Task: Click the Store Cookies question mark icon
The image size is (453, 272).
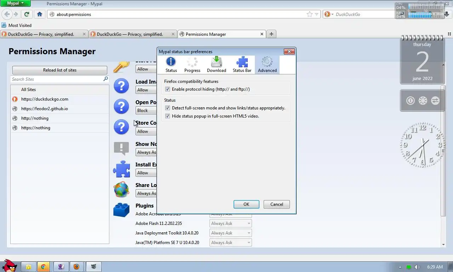Action: point(121,127)
